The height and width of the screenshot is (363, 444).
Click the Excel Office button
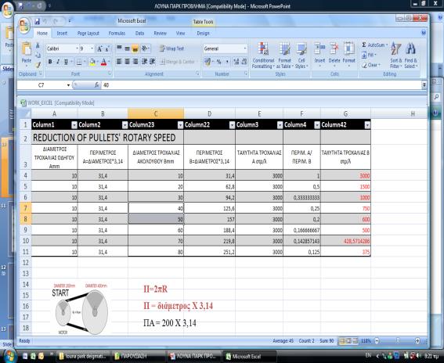coord(24,26)
